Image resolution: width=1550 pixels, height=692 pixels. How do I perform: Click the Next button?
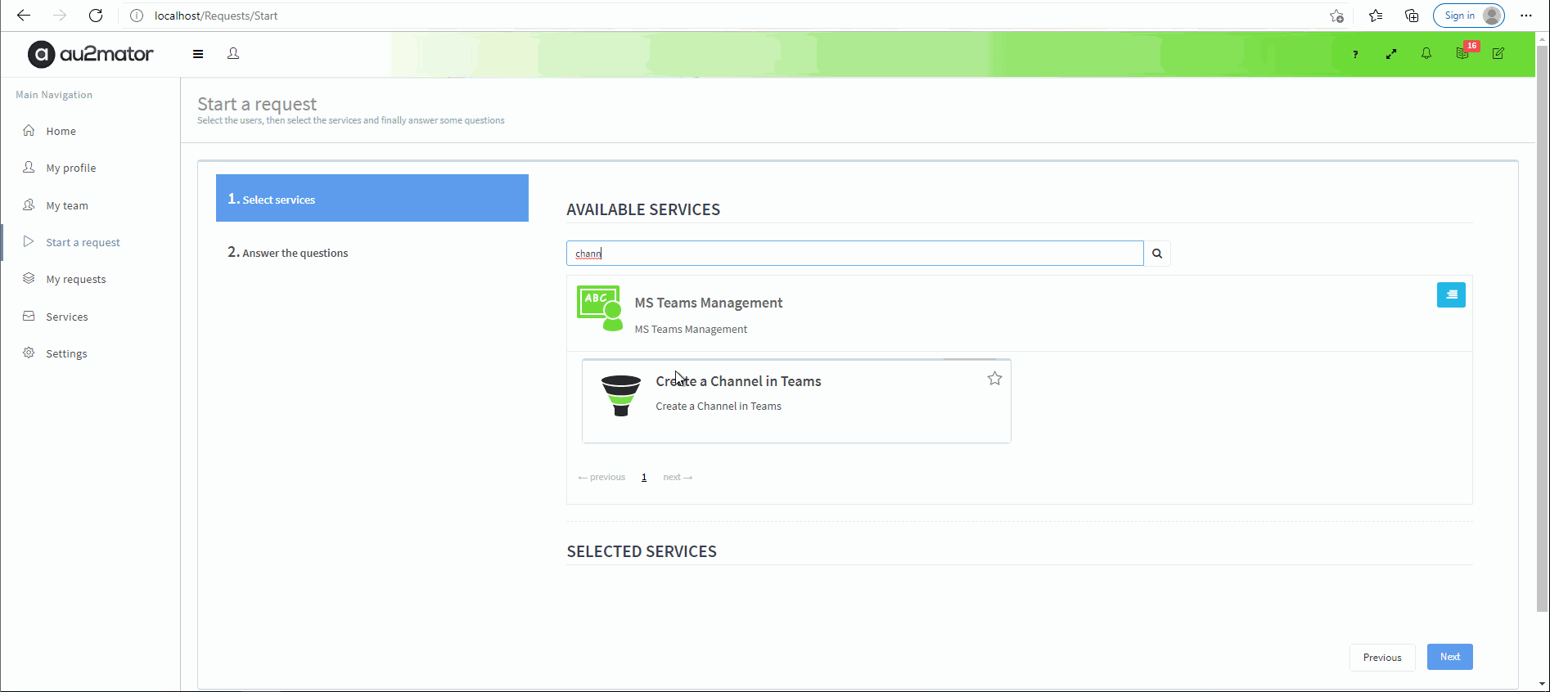pos(1449,657)
